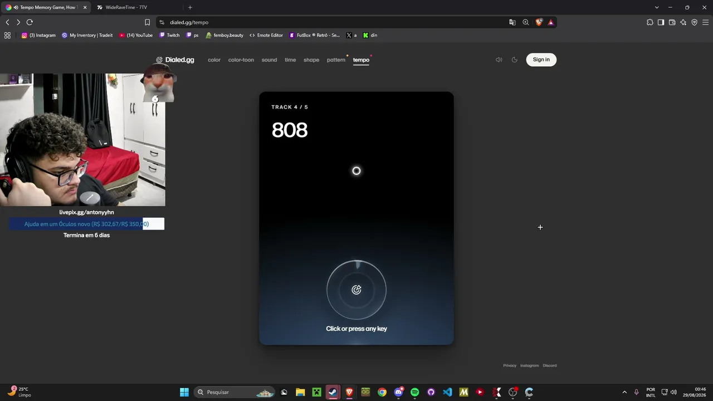Toggle the browser sidebar panel
This screenshot has height=401, width=713.
(661, 22)
